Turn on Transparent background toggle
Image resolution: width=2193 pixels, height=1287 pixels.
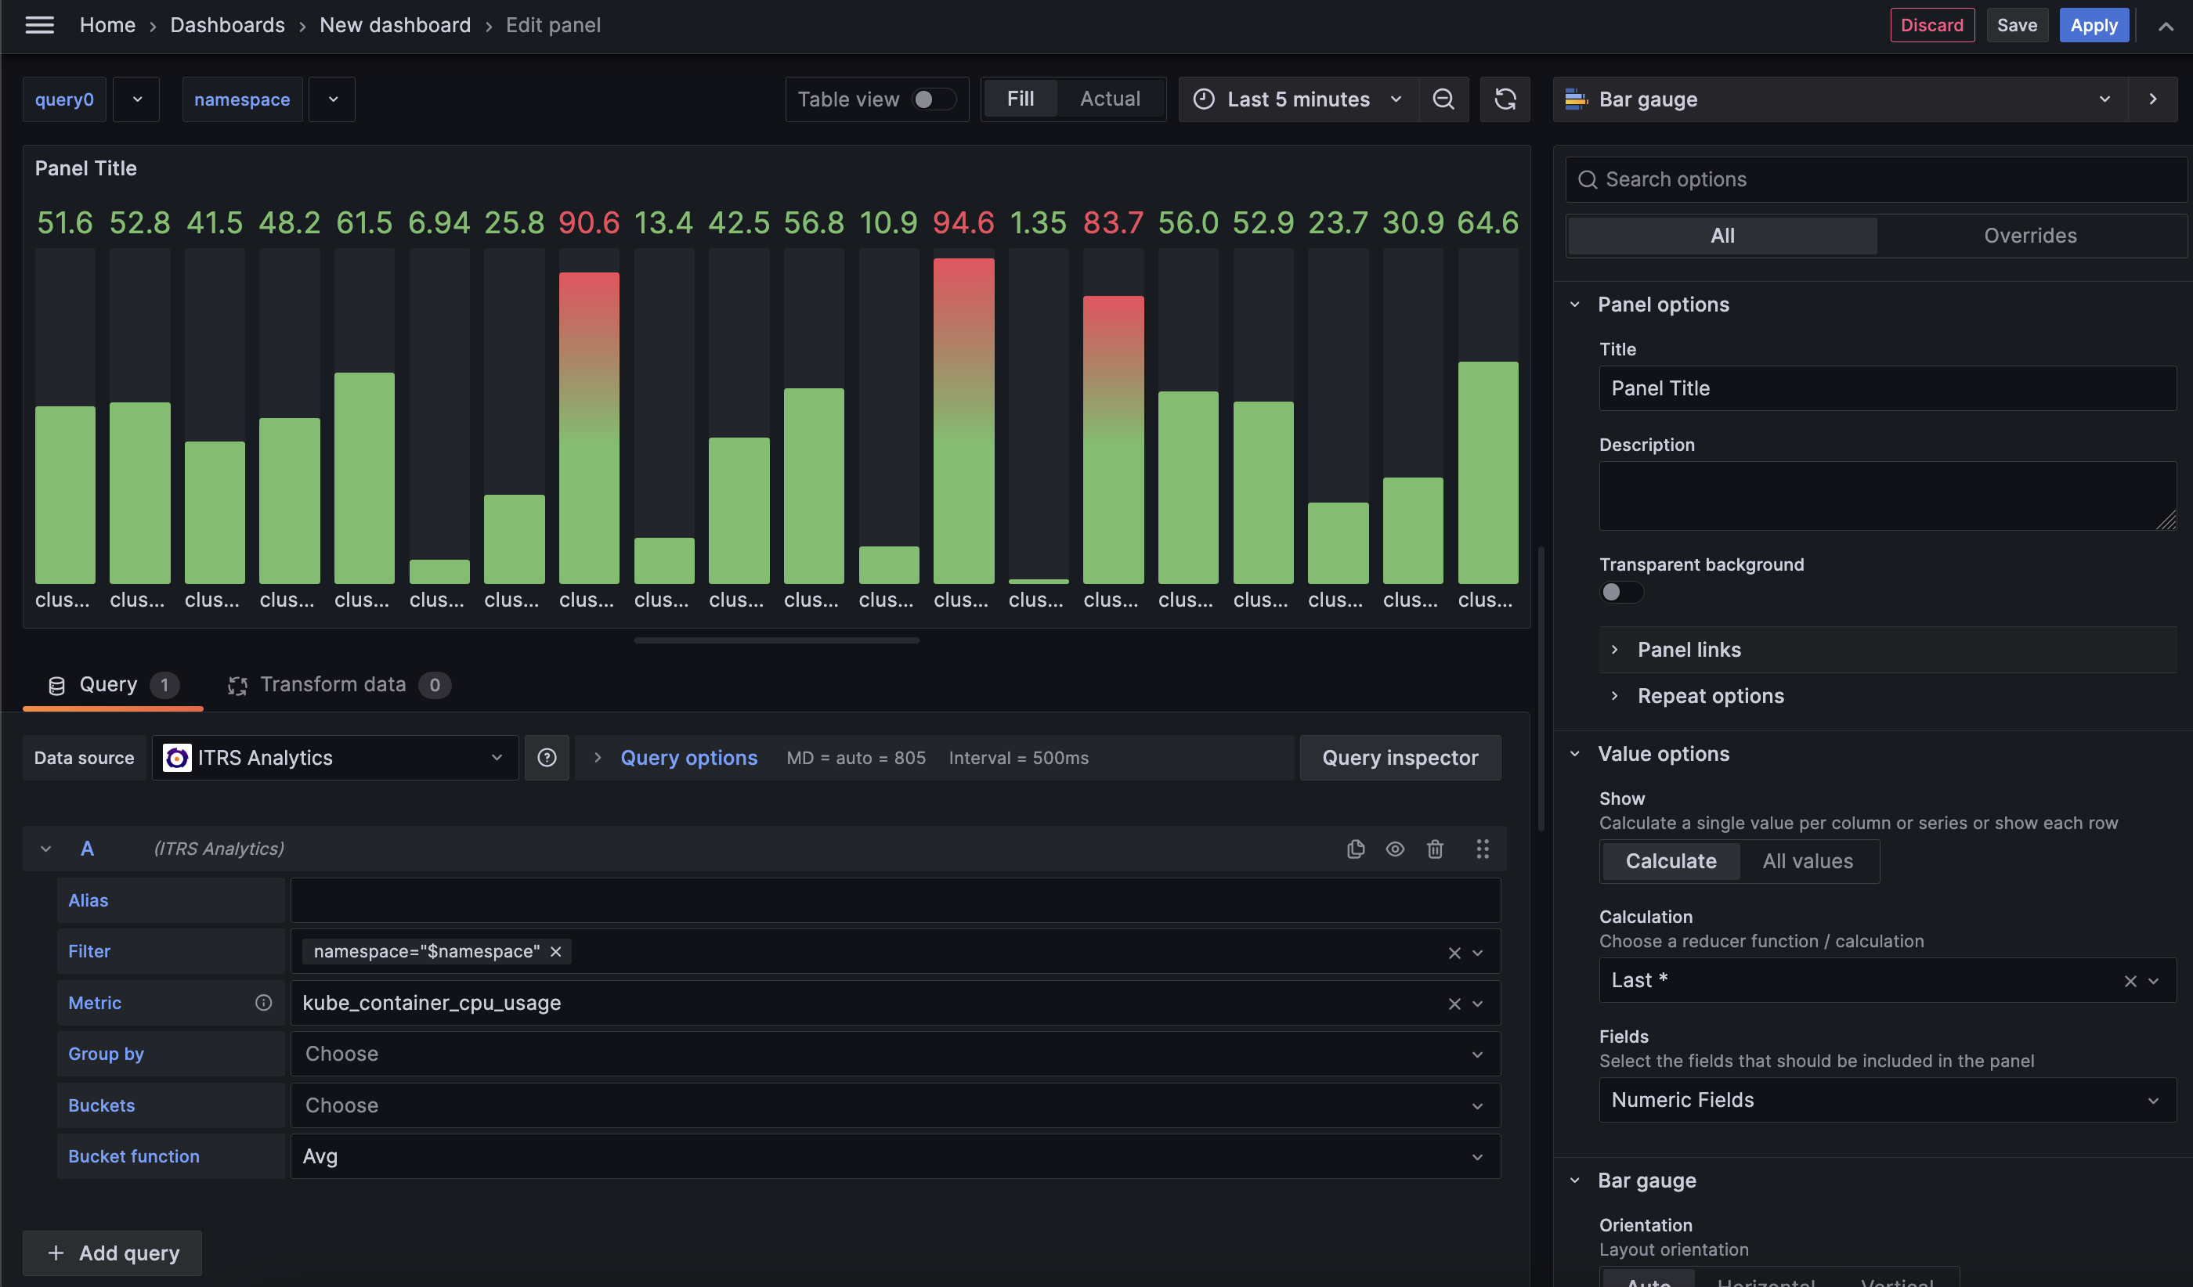[x=1620, y=592]
